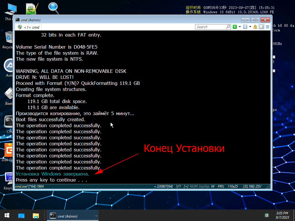Click system tray green monitor icon
This screenshot has width=295, height=221.
(266, 215)
